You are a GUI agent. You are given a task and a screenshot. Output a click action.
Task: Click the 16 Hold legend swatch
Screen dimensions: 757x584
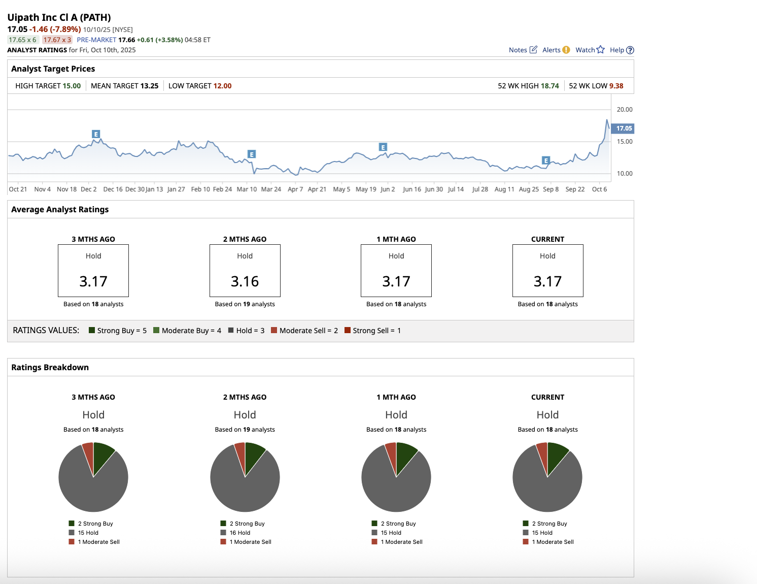coord(223,533)
